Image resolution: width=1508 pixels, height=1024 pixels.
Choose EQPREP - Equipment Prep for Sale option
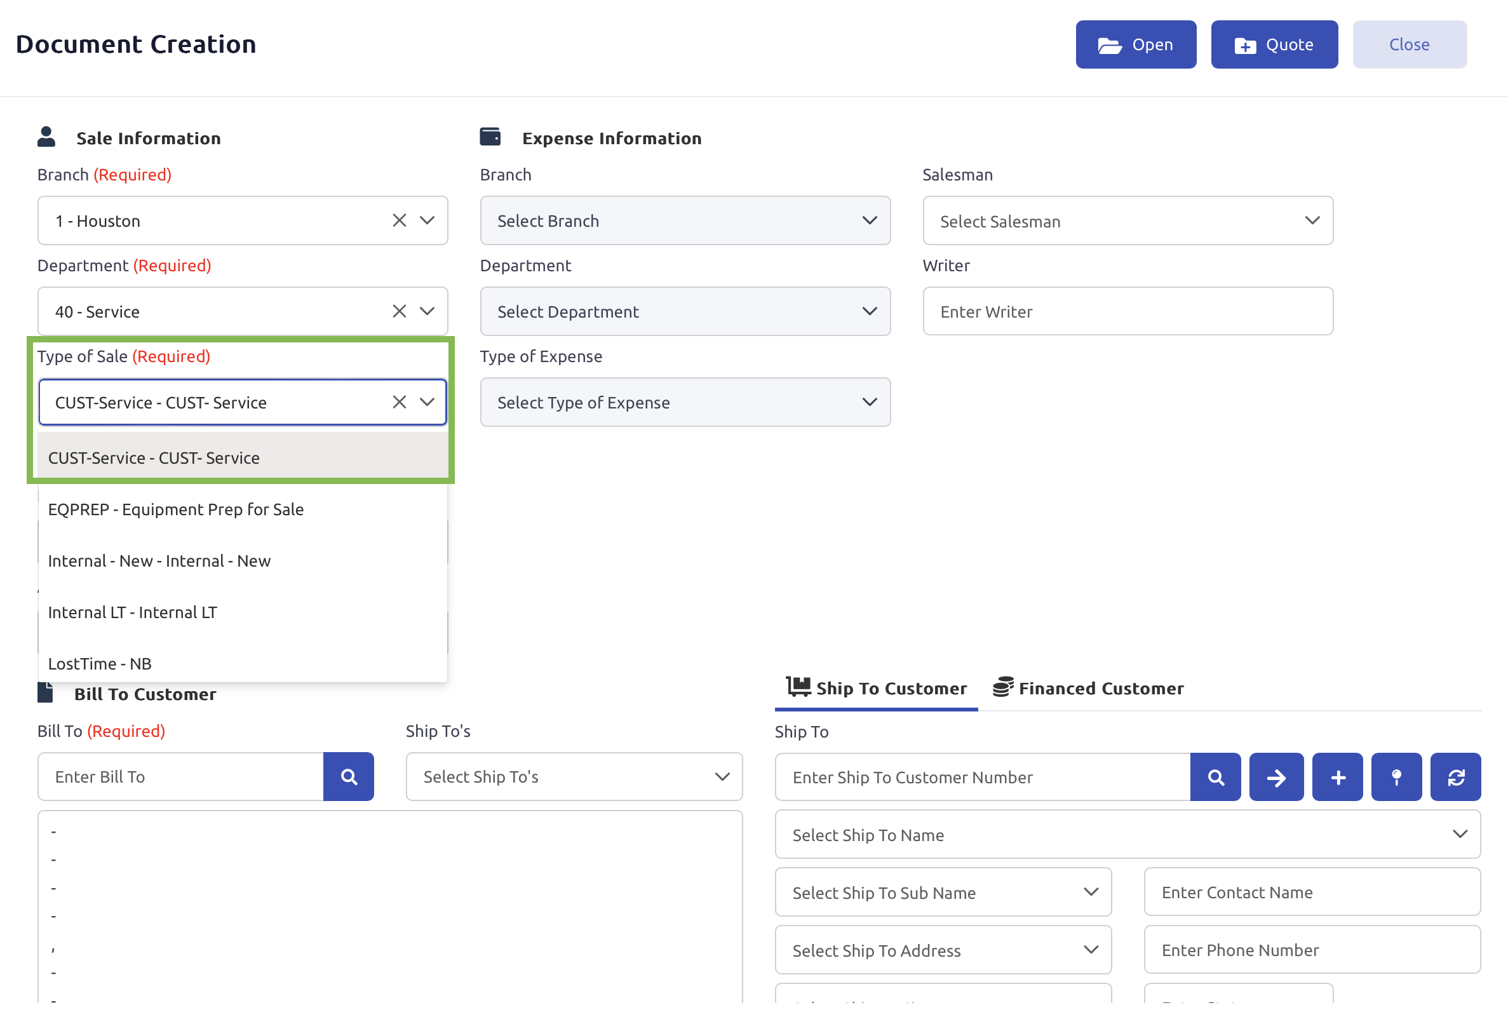176,509
